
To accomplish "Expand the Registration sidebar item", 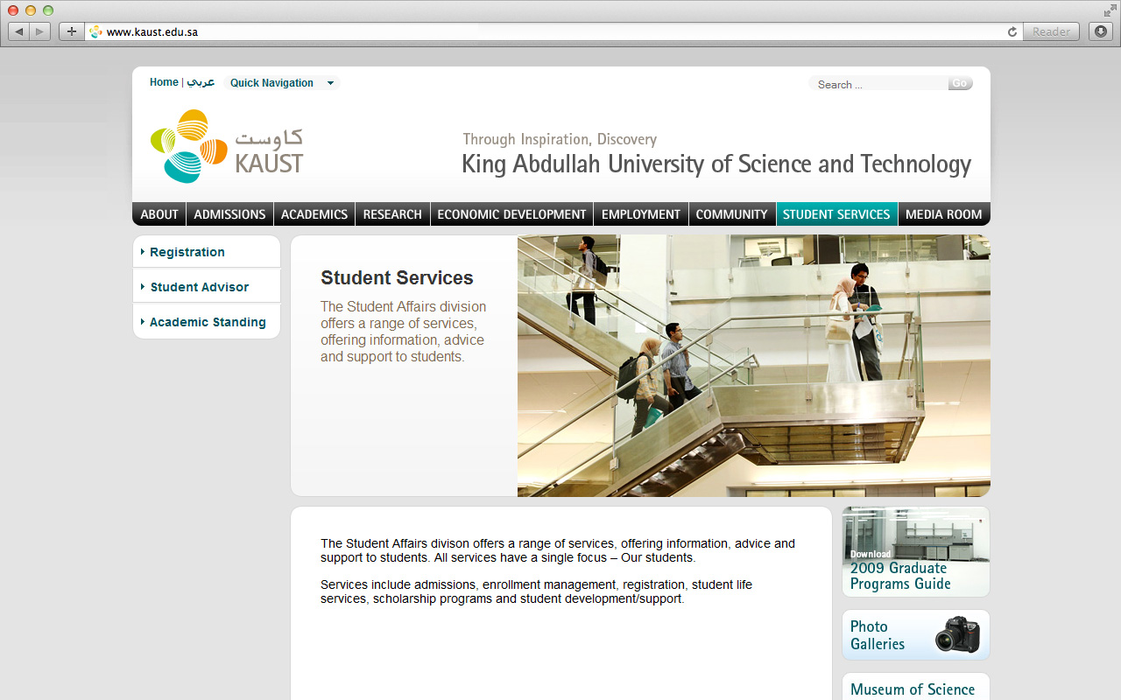I will (x=187, y=252).
